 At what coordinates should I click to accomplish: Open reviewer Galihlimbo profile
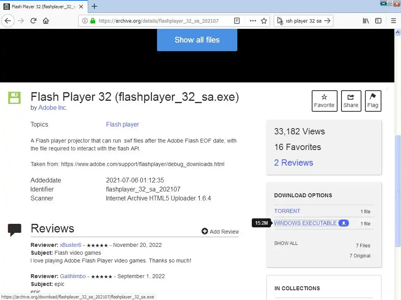[x=73, y=276]
